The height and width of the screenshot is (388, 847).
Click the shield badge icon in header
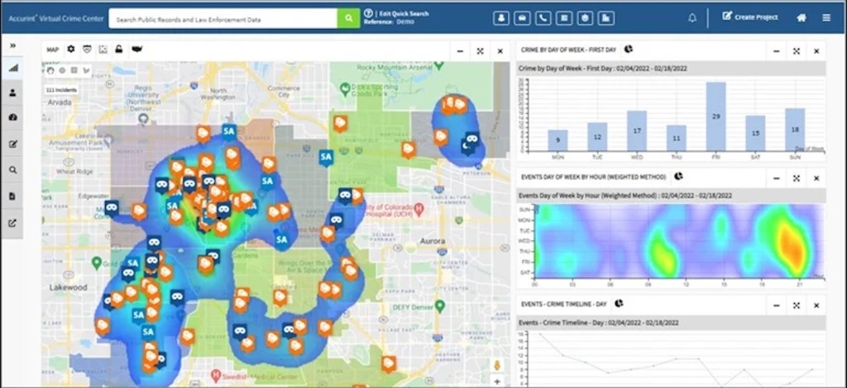(x=585, y=18)
